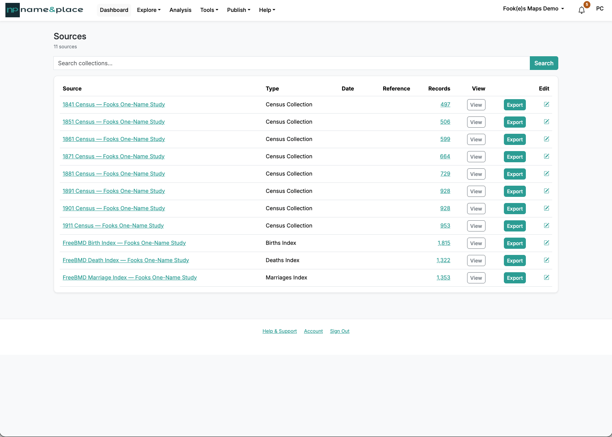The height and width of the screenshot is (437, 612).
Task: Edit the FreeBMD Marriage Index source
Action: pos(546,277)
